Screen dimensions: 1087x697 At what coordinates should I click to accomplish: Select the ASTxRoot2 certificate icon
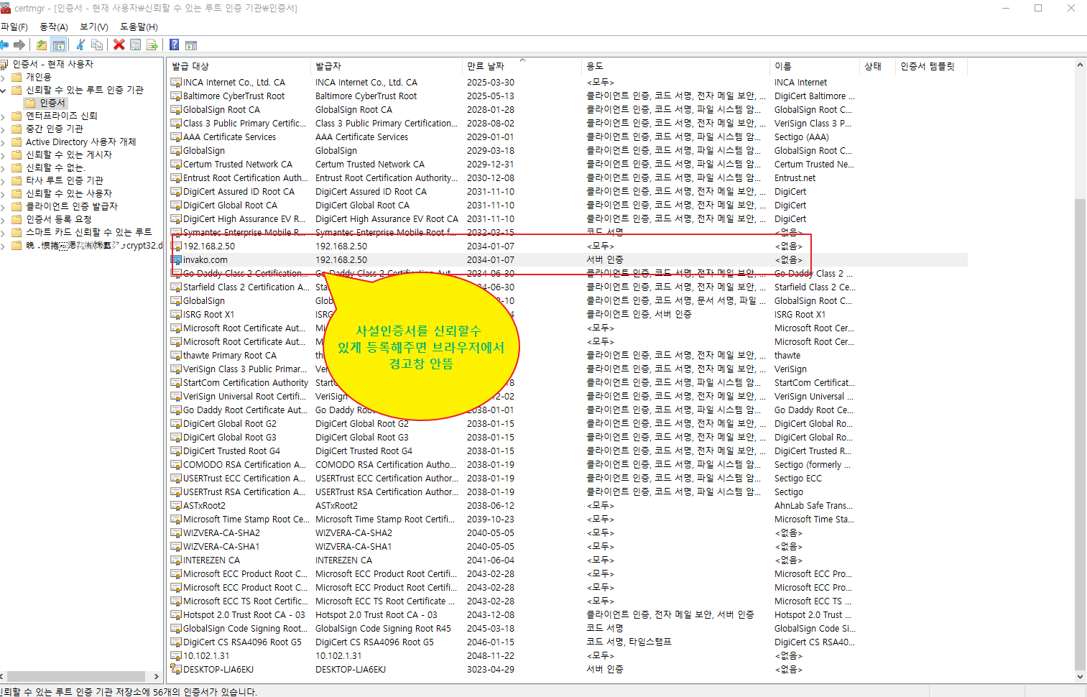point(176,506)
